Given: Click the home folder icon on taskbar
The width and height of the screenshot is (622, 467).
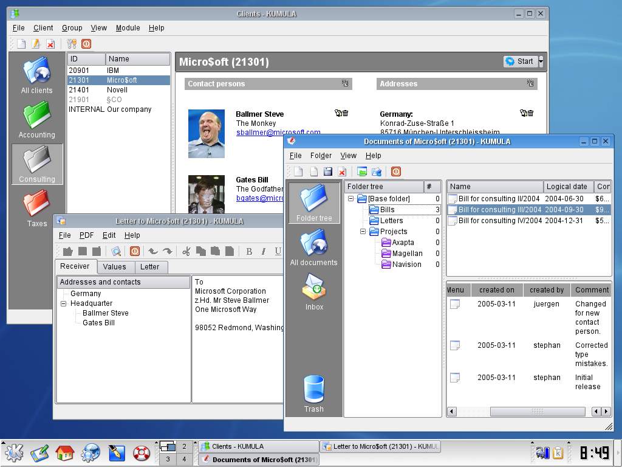Looking at the screenshot, I should (64, 452).
